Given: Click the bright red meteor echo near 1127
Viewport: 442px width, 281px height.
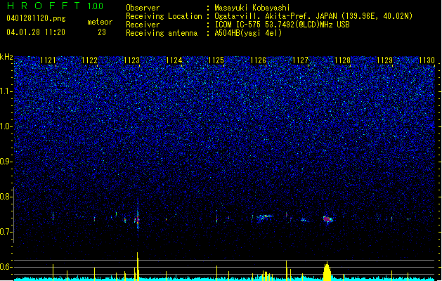Looking at the screenshot, I should (x=327, y=219).
